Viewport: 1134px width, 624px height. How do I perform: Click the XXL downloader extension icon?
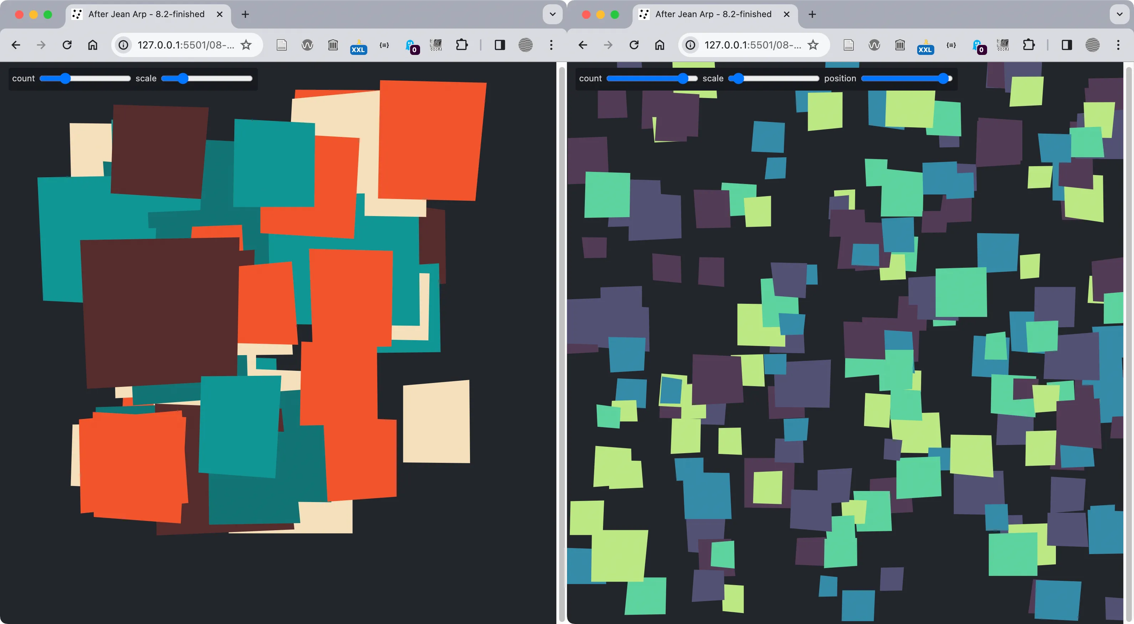[x=359, y=45]
